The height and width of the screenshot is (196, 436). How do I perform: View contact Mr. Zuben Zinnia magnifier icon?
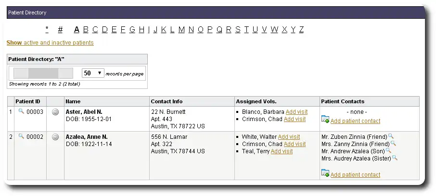(x=391, y=136)
